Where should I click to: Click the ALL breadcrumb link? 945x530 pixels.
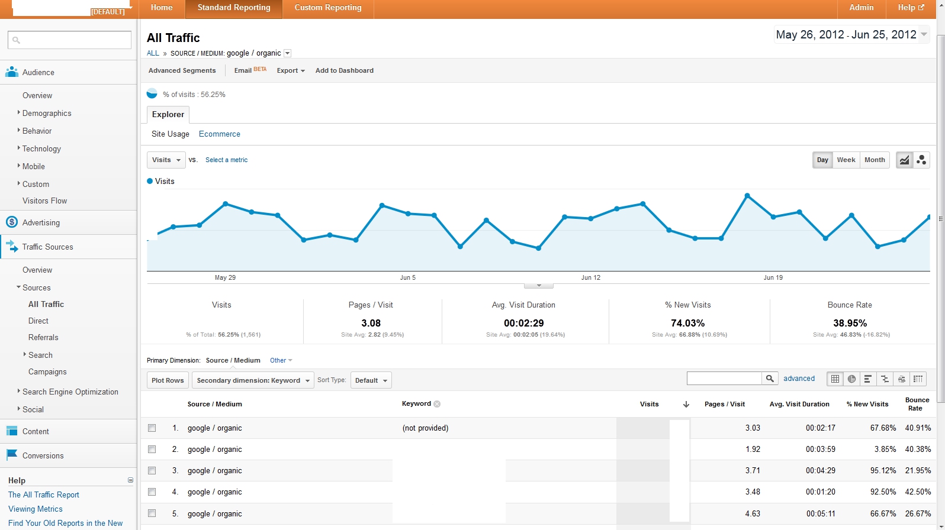pyautogui.click(x=153, y=53)
